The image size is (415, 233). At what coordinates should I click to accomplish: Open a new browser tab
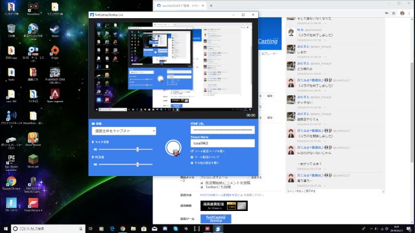click(x=211, y=6)
